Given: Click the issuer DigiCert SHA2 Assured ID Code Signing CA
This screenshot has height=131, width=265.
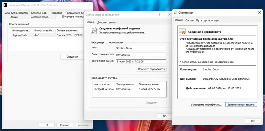Looking at the screenshot, I should [226, 79].
